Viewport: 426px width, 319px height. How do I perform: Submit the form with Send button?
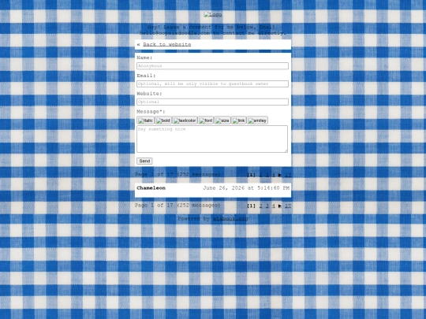(144, 161)
